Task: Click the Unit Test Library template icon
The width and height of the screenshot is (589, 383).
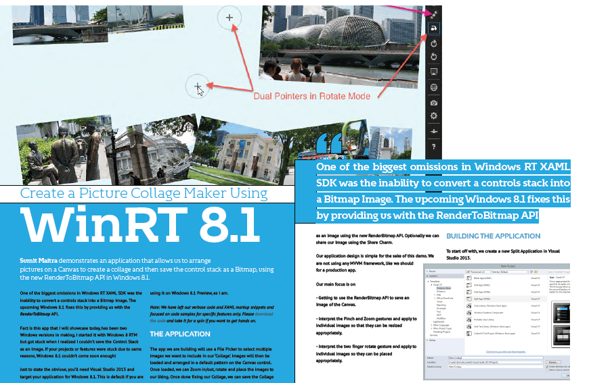Action: (x=469, y=326)
